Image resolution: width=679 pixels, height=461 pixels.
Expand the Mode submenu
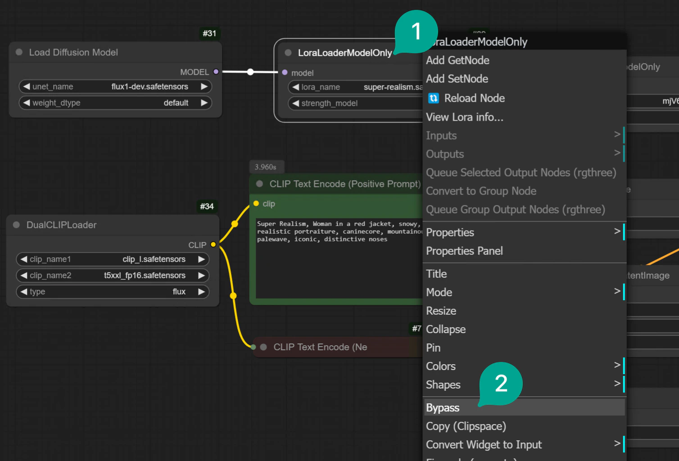[525, 292]
